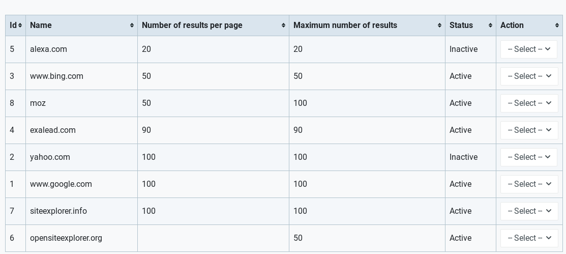Expand action dropdown for moz row
Image resolution: width=566 pixels, height=254 pixels.
529,103
